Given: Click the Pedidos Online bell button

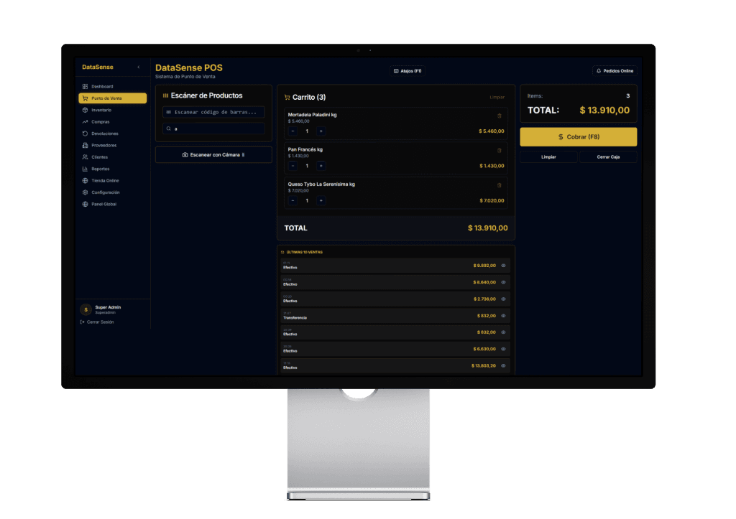Looking at the screenshot, I should pos(615,71).
